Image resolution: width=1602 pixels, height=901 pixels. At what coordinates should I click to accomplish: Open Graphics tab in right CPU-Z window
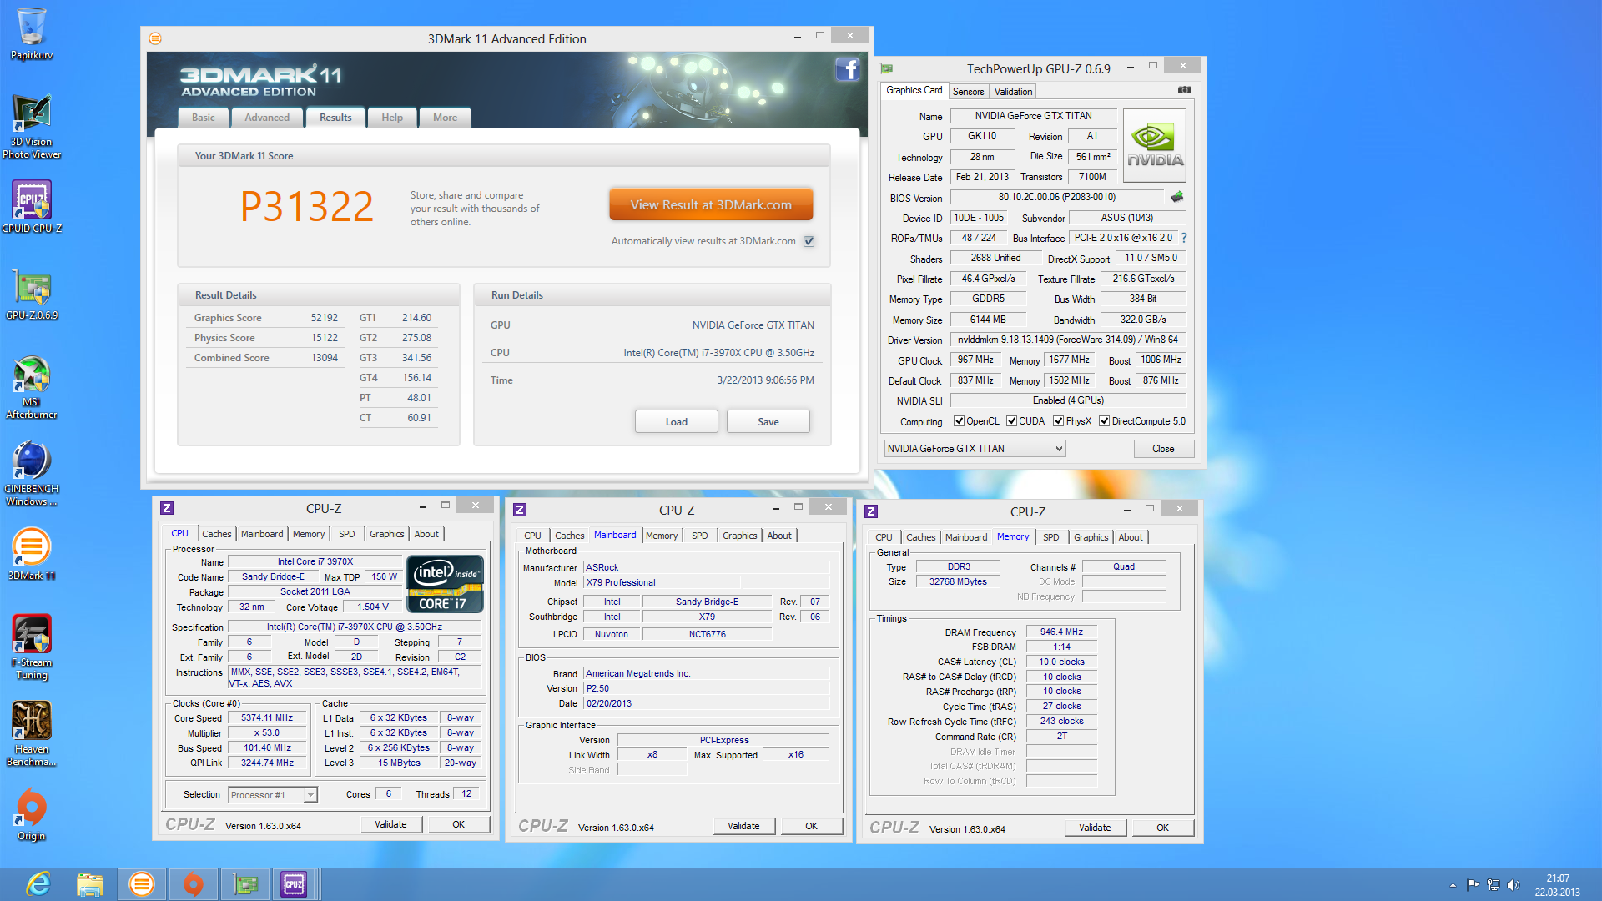coord(1091,537)
